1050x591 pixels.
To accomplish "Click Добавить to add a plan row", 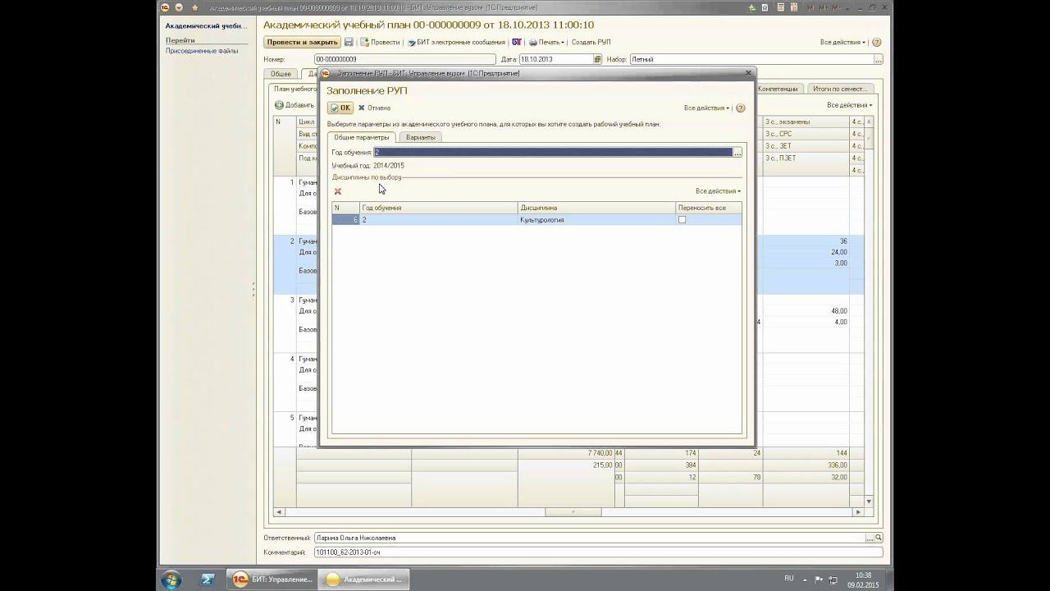I will point(294,105).
